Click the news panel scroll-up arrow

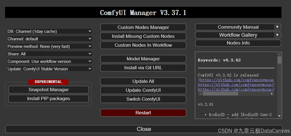click(x=279, y=54)
